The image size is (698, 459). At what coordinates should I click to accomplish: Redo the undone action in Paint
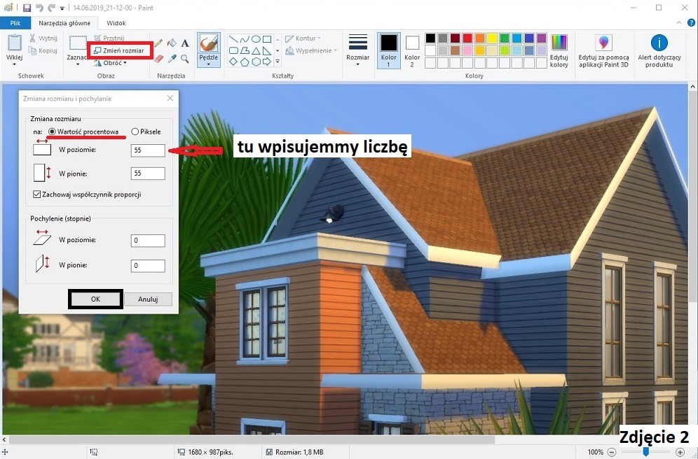52,8
